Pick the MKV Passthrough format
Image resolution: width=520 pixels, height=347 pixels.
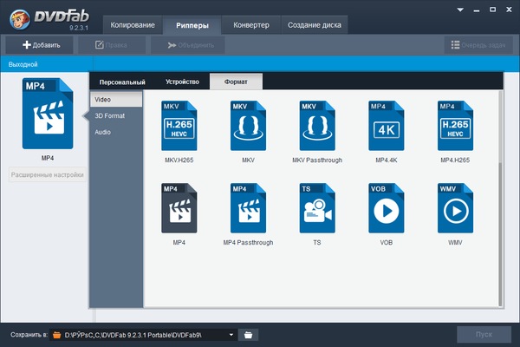317,128
